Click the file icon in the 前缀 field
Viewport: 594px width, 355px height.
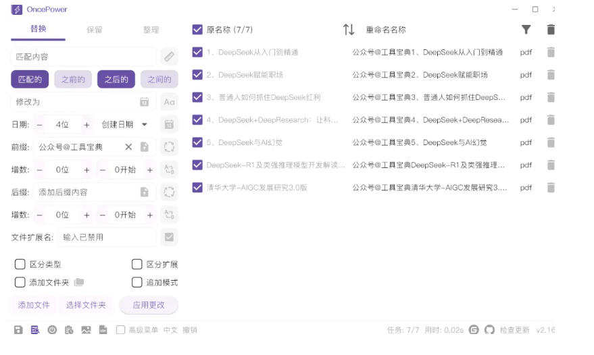[x=145, y=147]
